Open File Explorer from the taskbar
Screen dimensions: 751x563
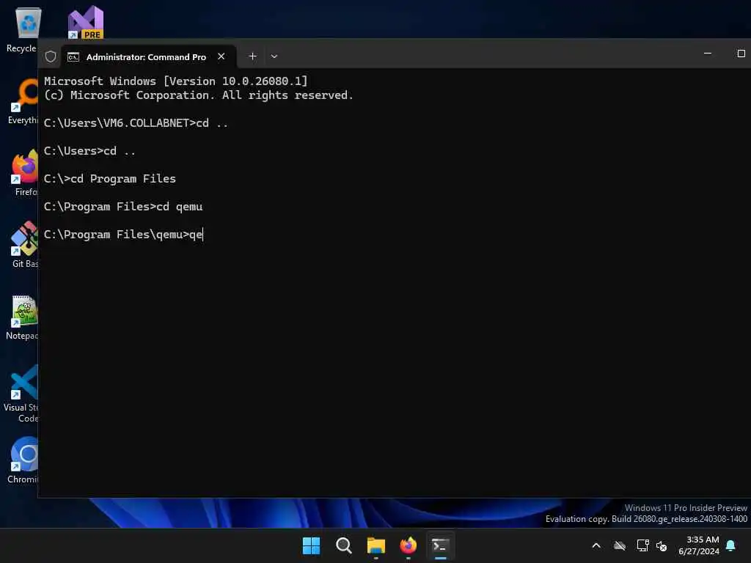pyautogui.click(x=376, y=545)
